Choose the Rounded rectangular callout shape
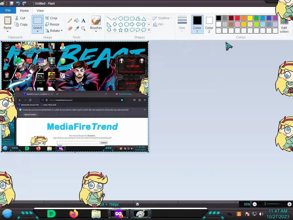This screenshot has height=220, width=293. [x=132, y=30]
